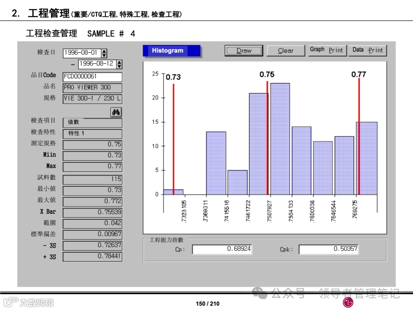This screenshot has height=310, width=413.
Task: Click the X Bar value 0.75539
Action: pyautogui.click(x=93, y=213)
